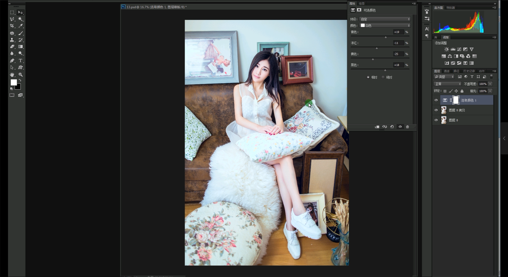Viewport: 508px width, 277px height.
Task: Click the white foreground color swatch
Action: pos(14,82)
